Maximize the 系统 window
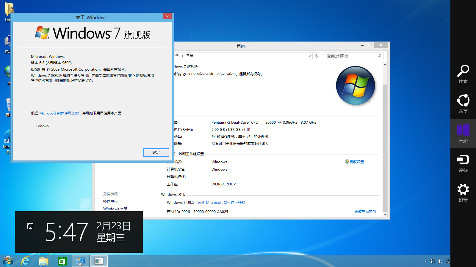 370,45
